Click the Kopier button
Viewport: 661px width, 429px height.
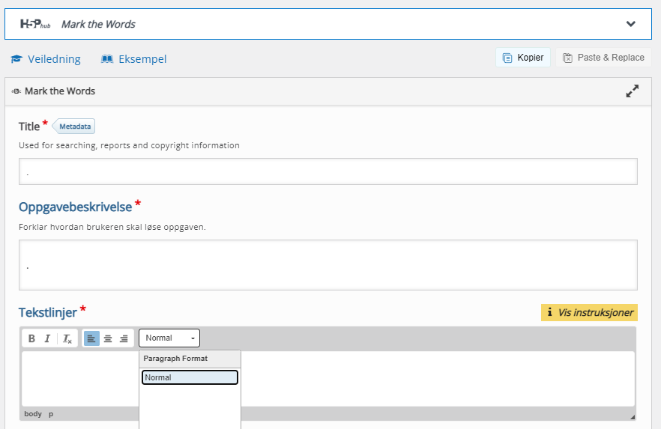[523, 57]
